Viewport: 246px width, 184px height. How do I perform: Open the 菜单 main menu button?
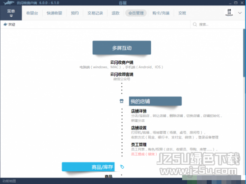tap(11, 13)
